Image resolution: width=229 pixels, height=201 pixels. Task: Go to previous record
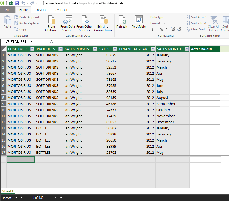tap(22, 198)
